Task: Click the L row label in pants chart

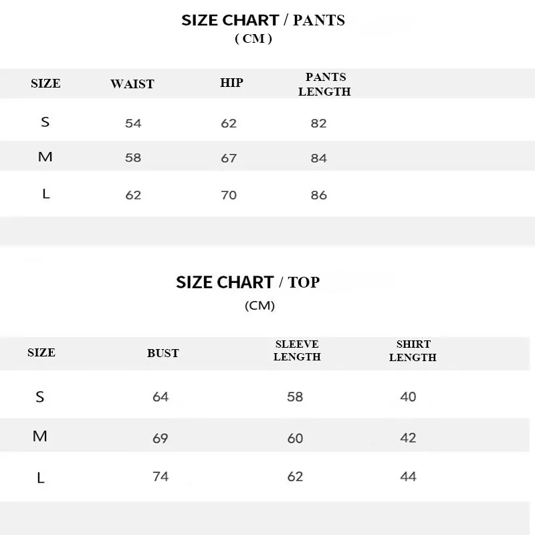Action: [45, 194]
